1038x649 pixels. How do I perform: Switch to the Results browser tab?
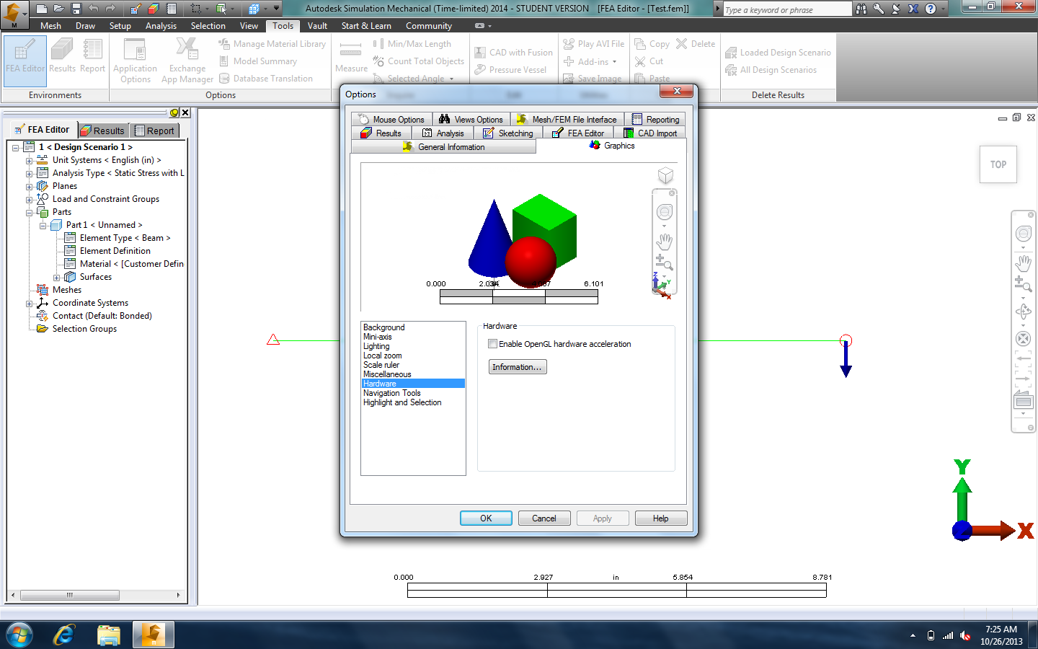pos(102,131)
